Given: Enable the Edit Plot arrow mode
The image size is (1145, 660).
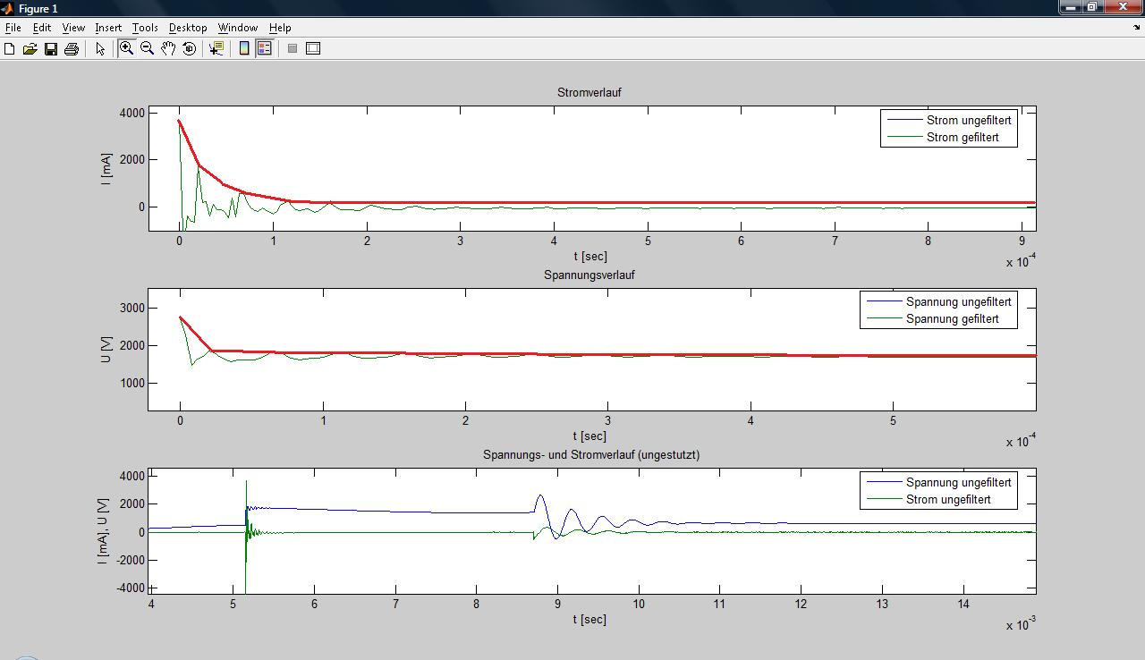Looking at the screenshot, I should click(x=100, y=49).
